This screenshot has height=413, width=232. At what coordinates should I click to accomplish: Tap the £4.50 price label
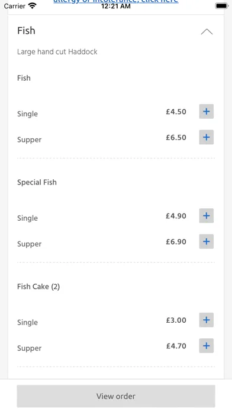pyautogui.click(x=176, y=112)
